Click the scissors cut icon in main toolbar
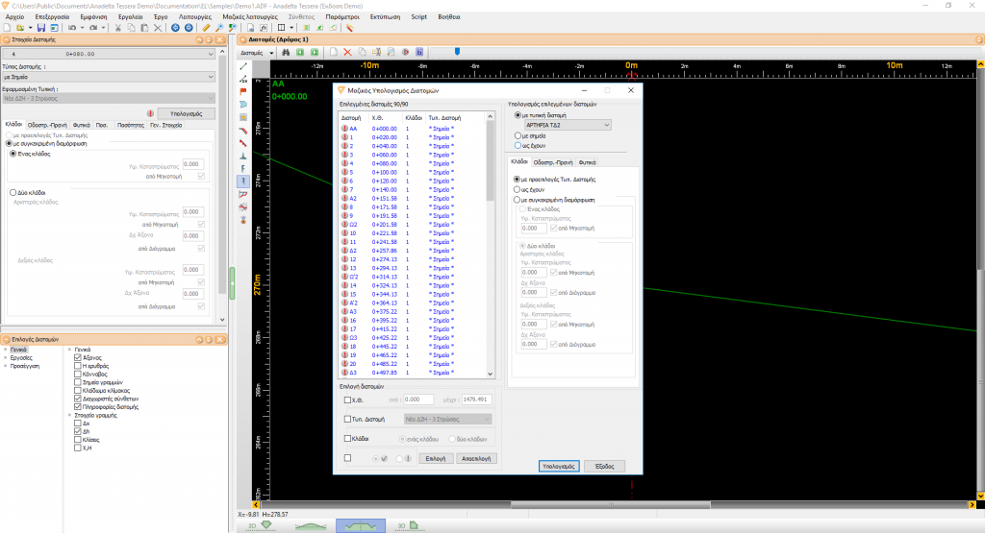Viewport: 985px width, 533px height. click(x=118, y=28)
